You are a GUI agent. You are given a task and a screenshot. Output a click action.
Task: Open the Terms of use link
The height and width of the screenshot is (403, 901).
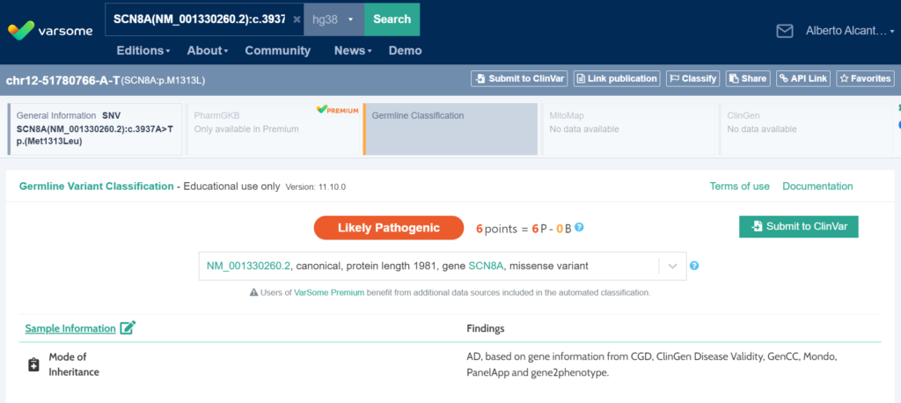[739, 186]
